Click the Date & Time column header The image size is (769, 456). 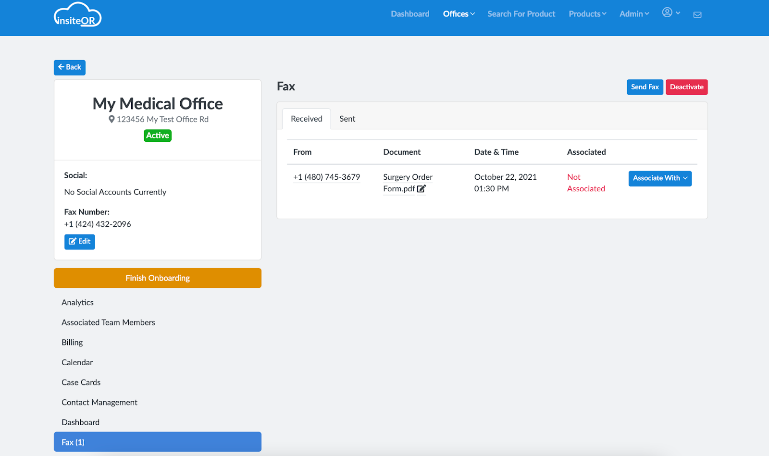(496, 152)
